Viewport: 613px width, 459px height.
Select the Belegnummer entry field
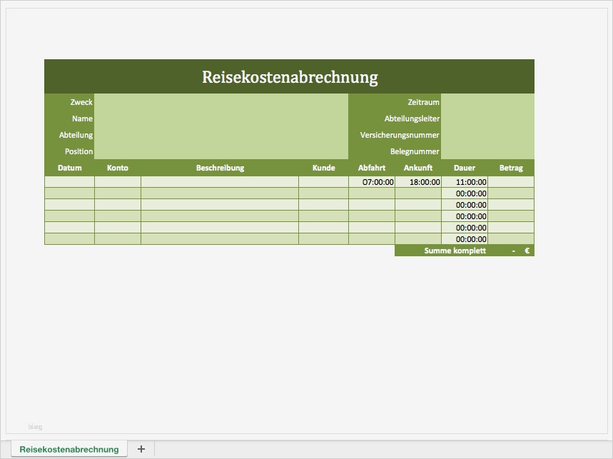487,151
